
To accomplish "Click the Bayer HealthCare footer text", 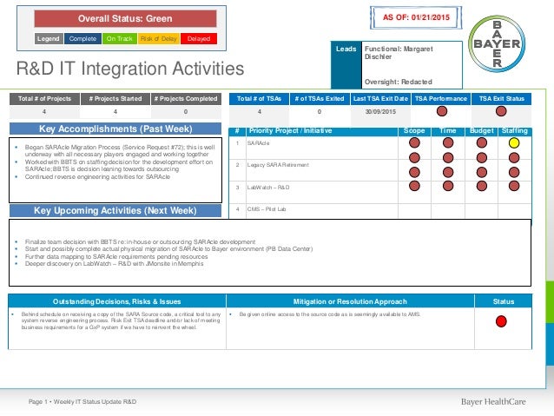I will (493, 401).
